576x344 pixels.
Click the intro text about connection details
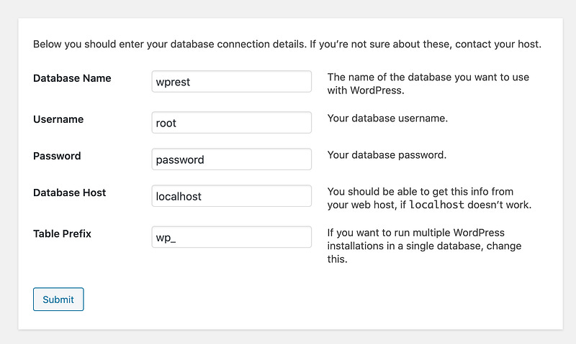287,45
